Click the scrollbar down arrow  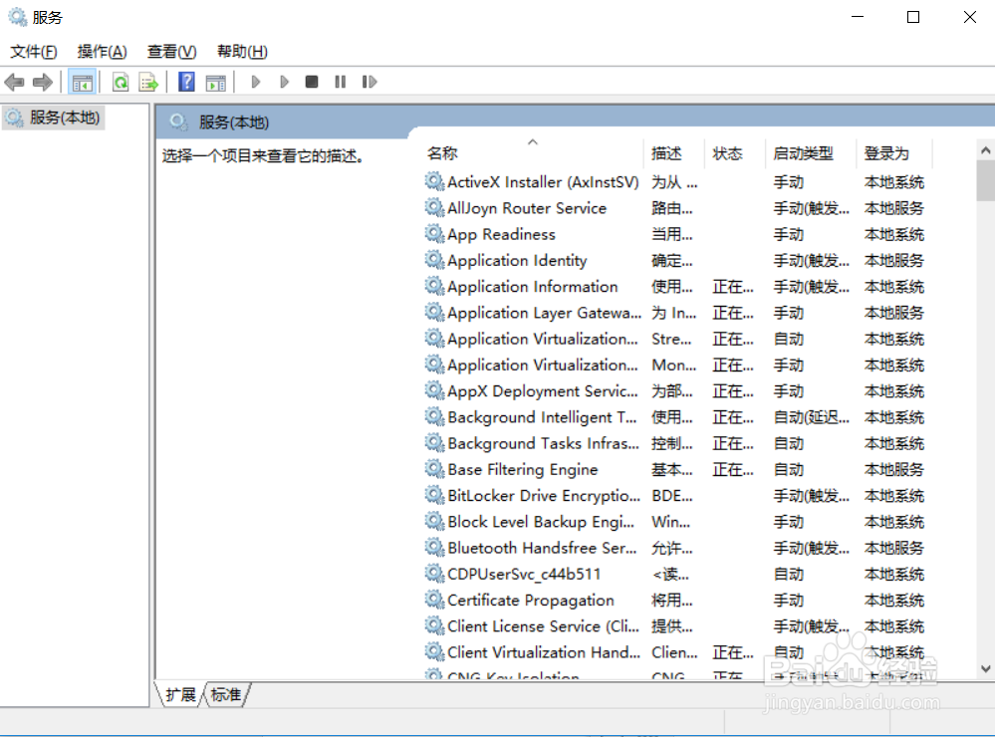click(985, 668)
